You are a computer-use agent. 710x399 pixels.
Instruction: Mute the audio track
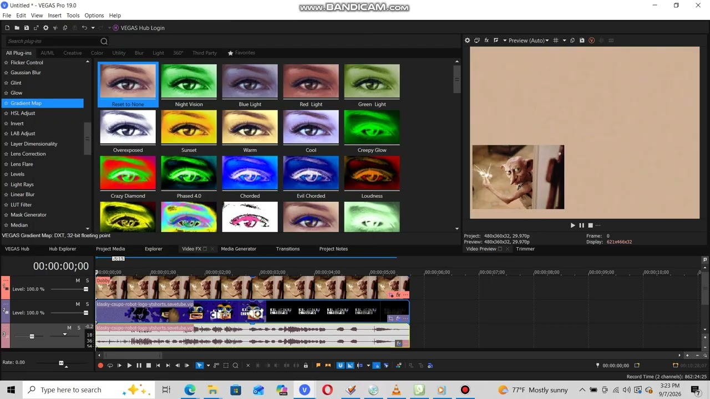[69, 328]
